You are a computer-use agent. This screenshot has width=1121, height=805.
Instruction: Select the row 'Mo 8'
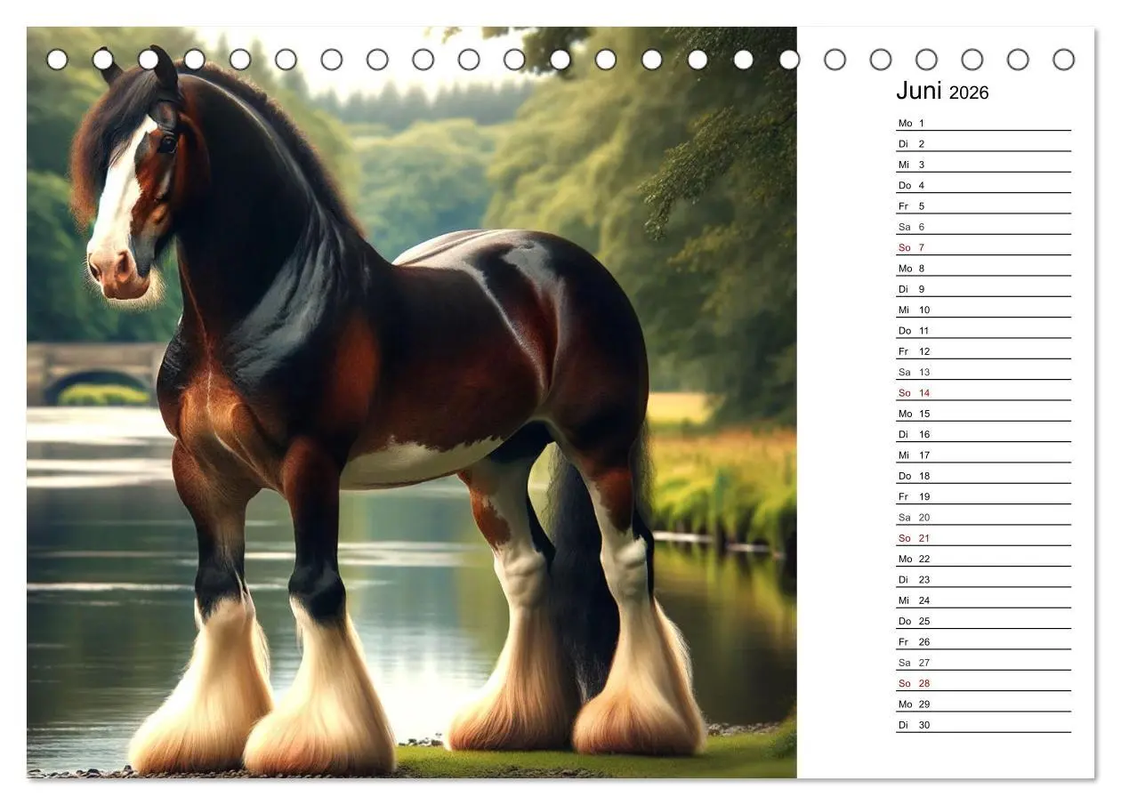coord(983,268)
